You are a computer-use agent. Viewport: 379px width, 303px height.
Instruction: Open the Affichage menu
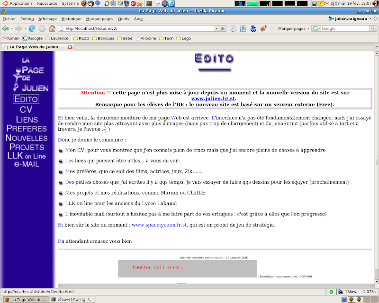point(48,19)
